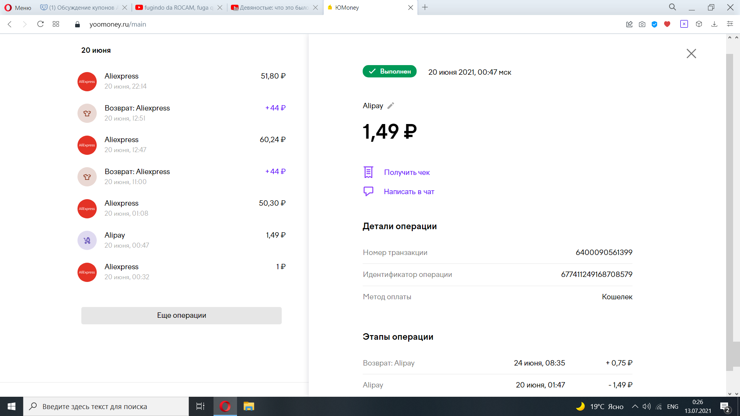Click the receipt icon beside Получить чек
This screenshot has height=416, width=740.
tap(368, 172)
